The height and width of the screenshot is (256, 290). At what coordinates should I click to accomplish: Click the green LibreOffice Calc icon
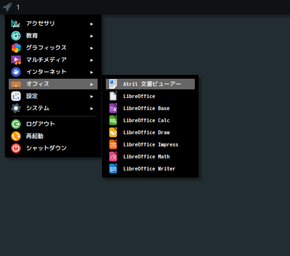pyautogui.click(x=113, y=120)
